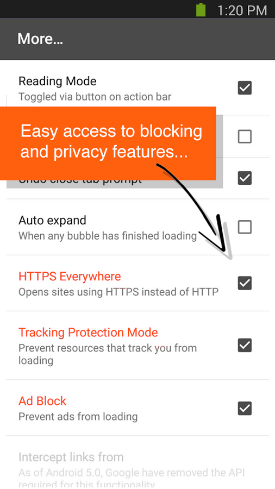275x489 pixels.
Task: Tap 'Toggled via button on action bar' text
Action: point(95,97)
